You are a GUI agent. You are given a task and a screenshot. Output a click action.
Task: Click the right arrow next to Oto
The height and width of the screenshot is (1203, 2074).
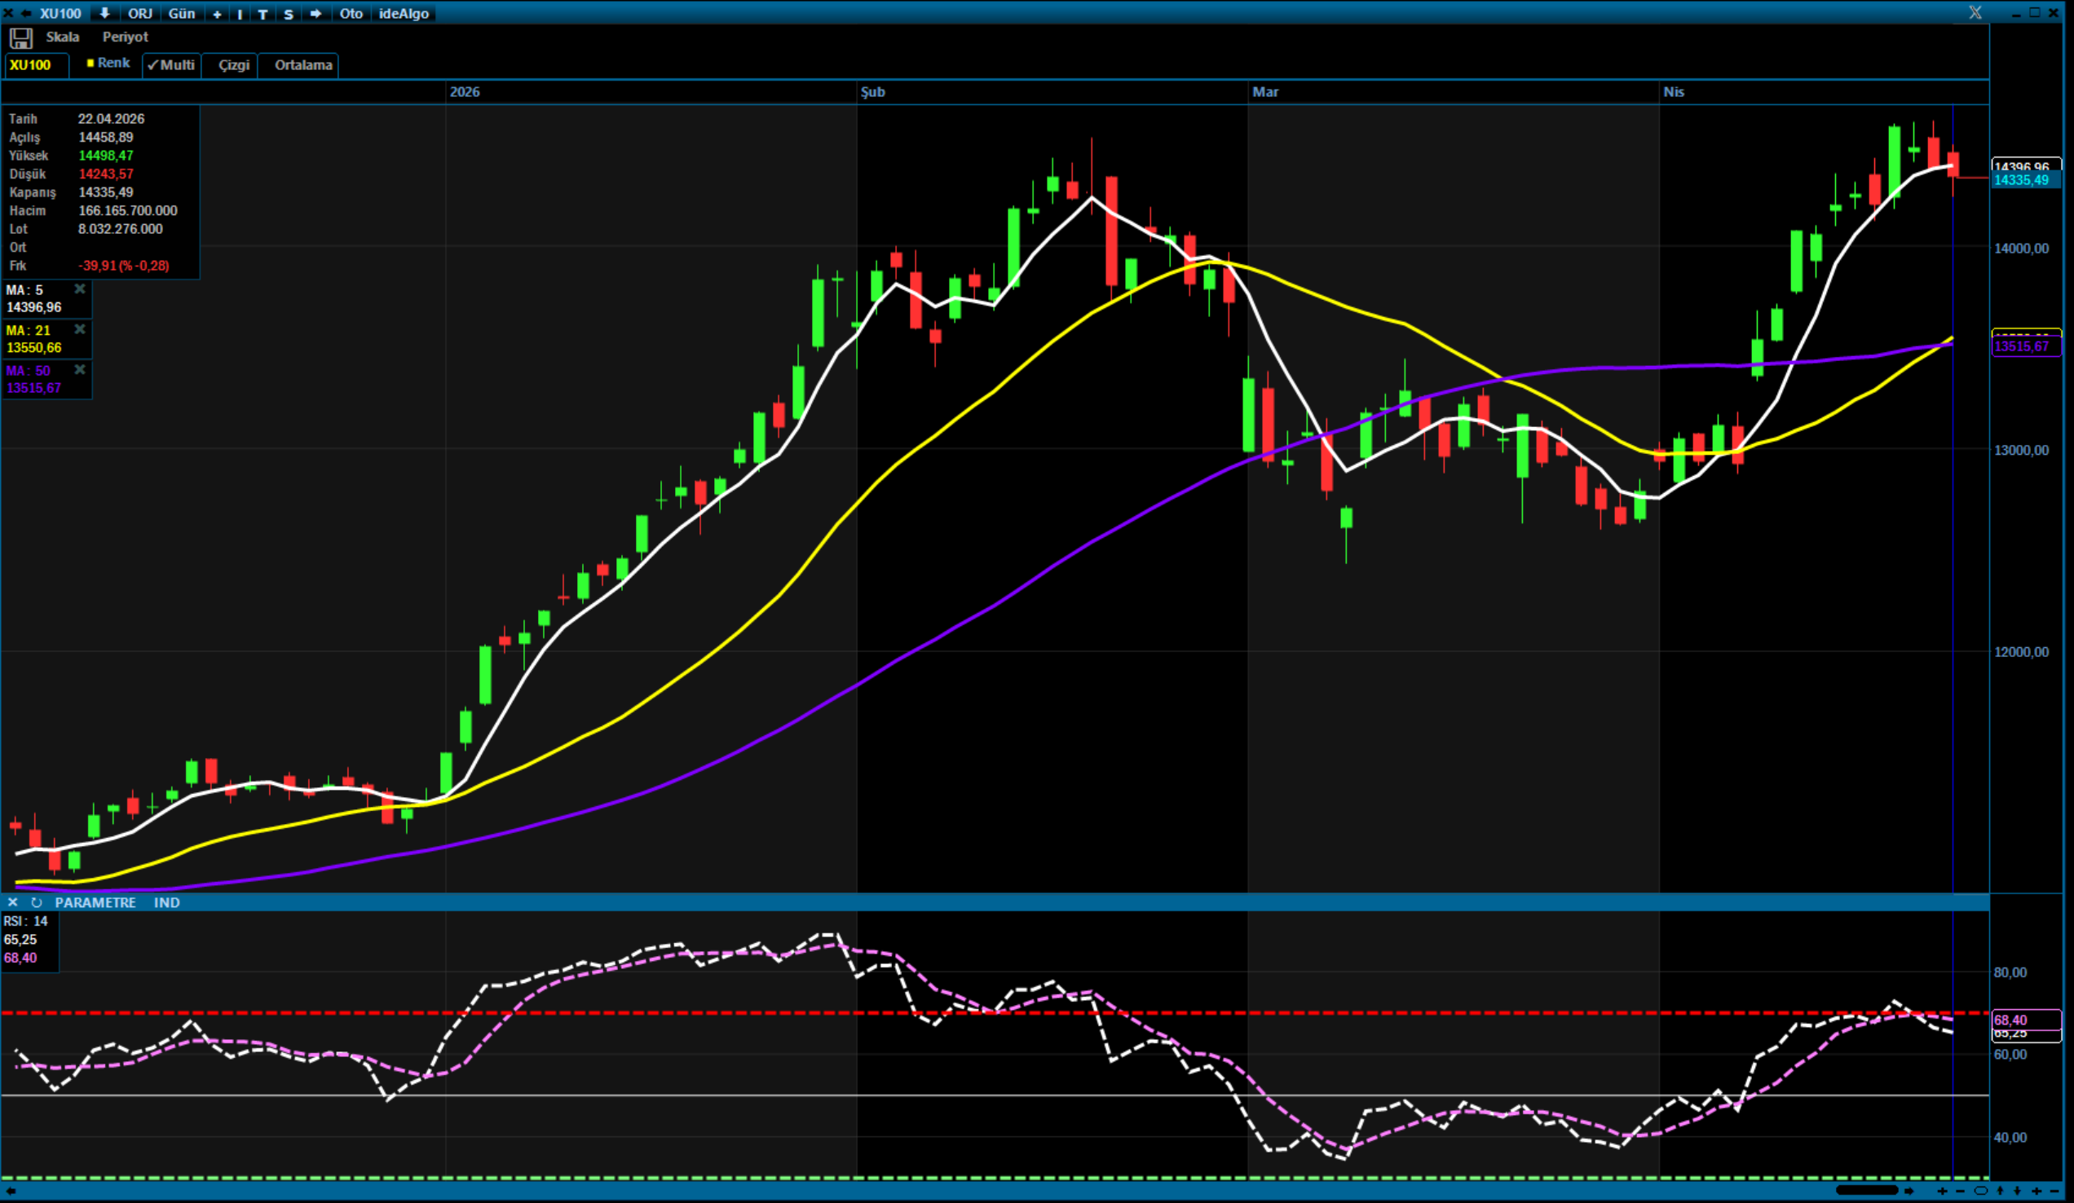[x=316, y=13]
